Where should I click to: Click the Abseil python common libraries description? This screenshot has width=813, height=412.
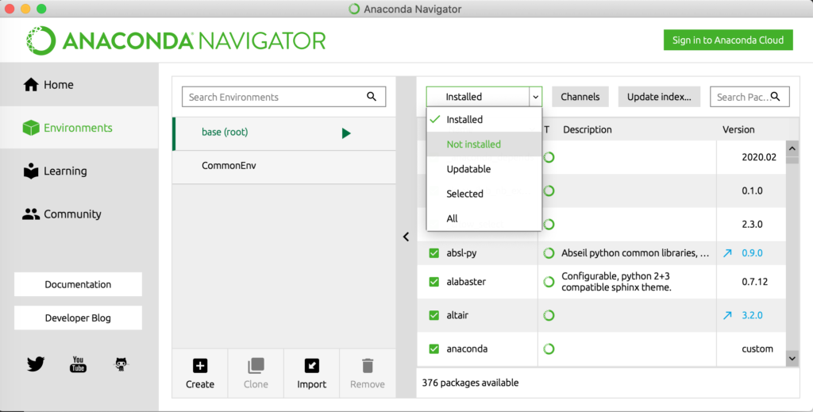[635, 253]
